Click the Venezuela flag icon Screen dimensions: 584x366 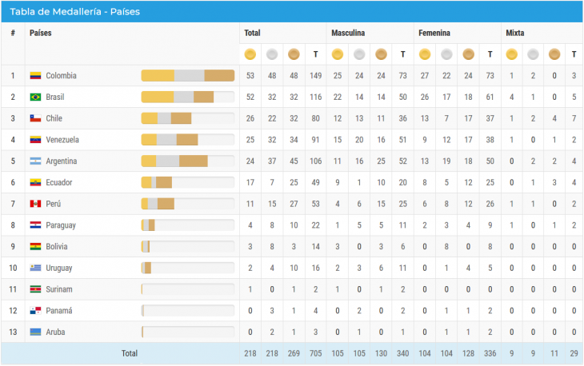pos(35,140)
